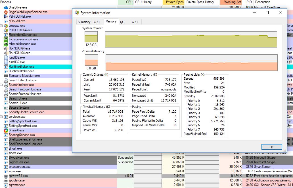Click the spoolsv.exe printer icon
Image resolution: width=293 pixels, height=188 pixels.
[x=6, y=180]
